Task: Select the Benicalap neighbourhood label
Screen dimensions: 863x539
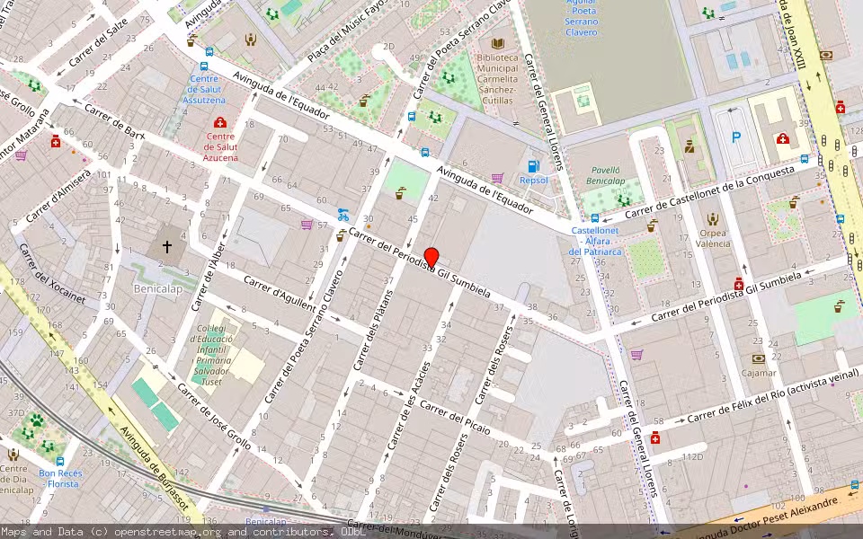Action: click(158, 288)
